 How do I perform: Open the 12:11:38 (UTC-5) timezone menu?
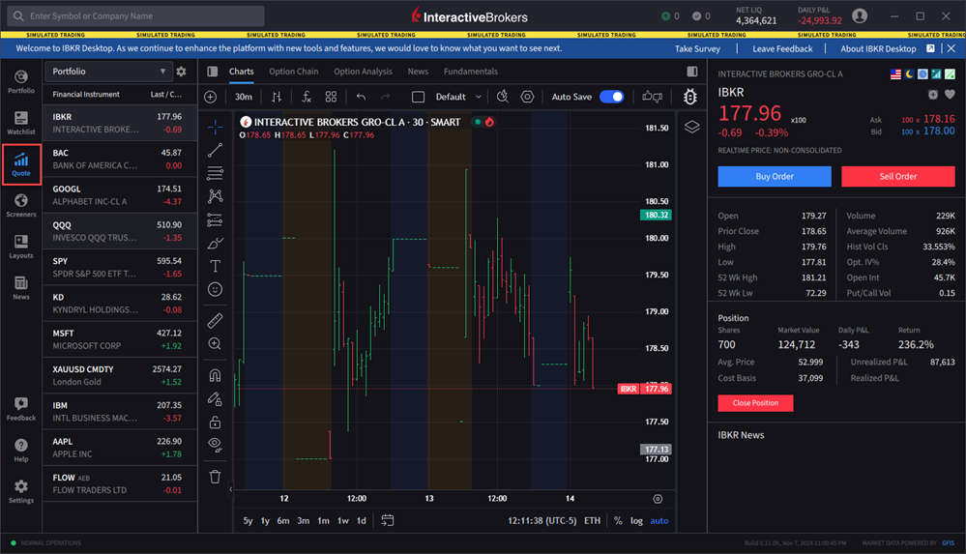[x=542, y=521]
